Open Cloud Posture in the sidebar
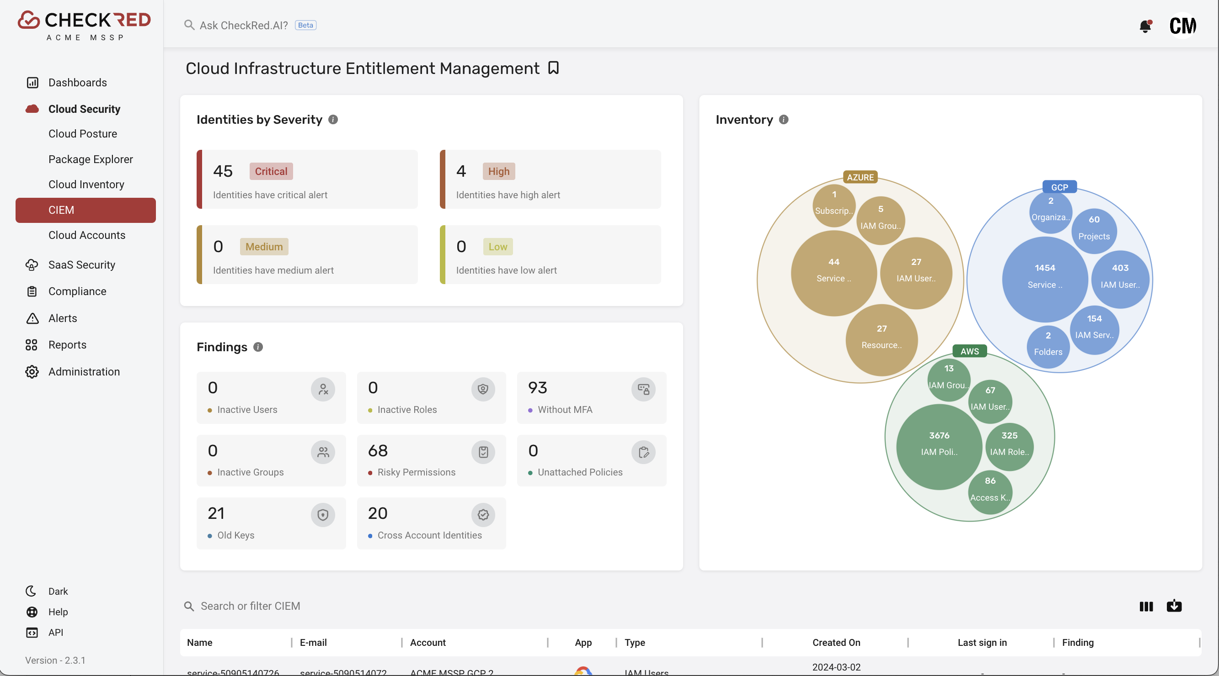The image size is (1219, 676). (82, 134)
